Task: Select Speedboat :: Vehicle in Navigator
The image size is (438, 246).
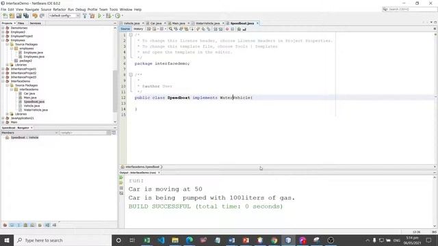Action: (25, 137)
